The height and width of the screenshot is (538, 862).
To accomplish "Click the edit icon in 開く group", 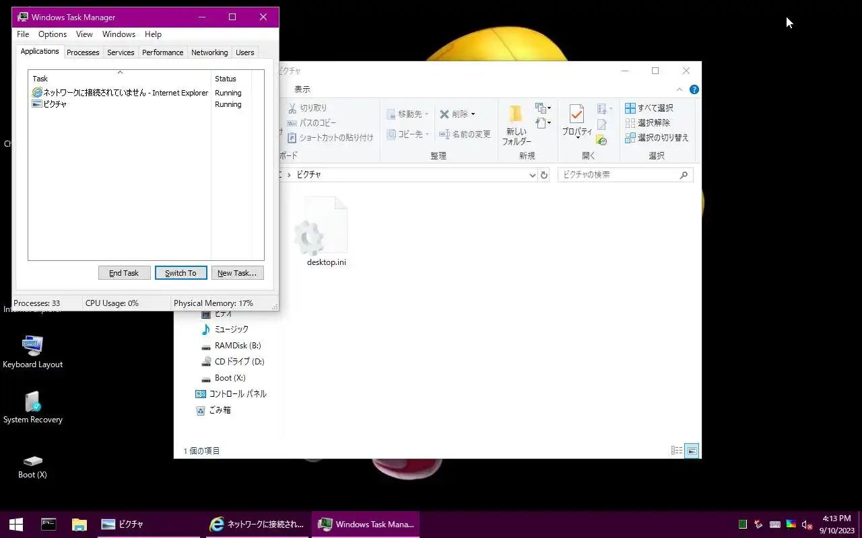I will (x=602, y=125).
